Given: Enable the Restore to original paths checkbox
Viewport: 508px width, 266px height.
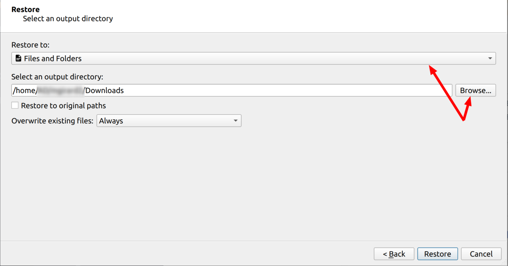Looking at the screenshot, I should pyautogui.click(x=15, y=105).
